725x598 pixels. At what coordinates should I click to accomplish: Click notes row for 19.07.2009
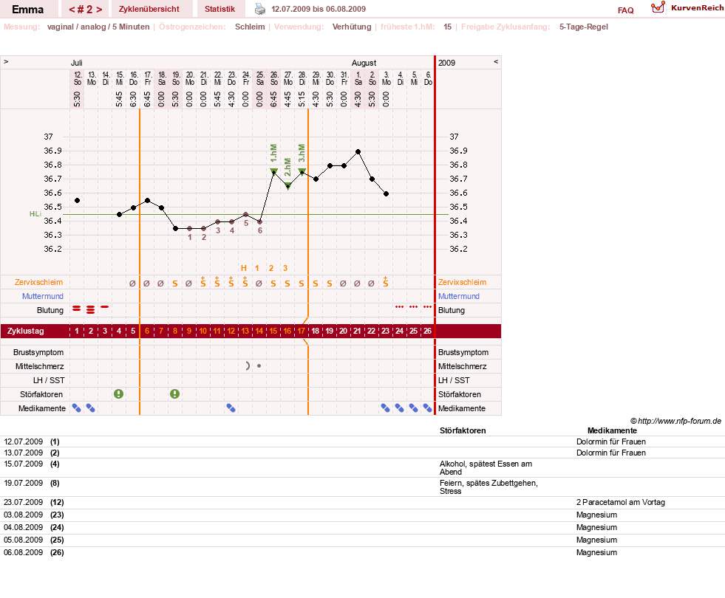coord(362,487)
